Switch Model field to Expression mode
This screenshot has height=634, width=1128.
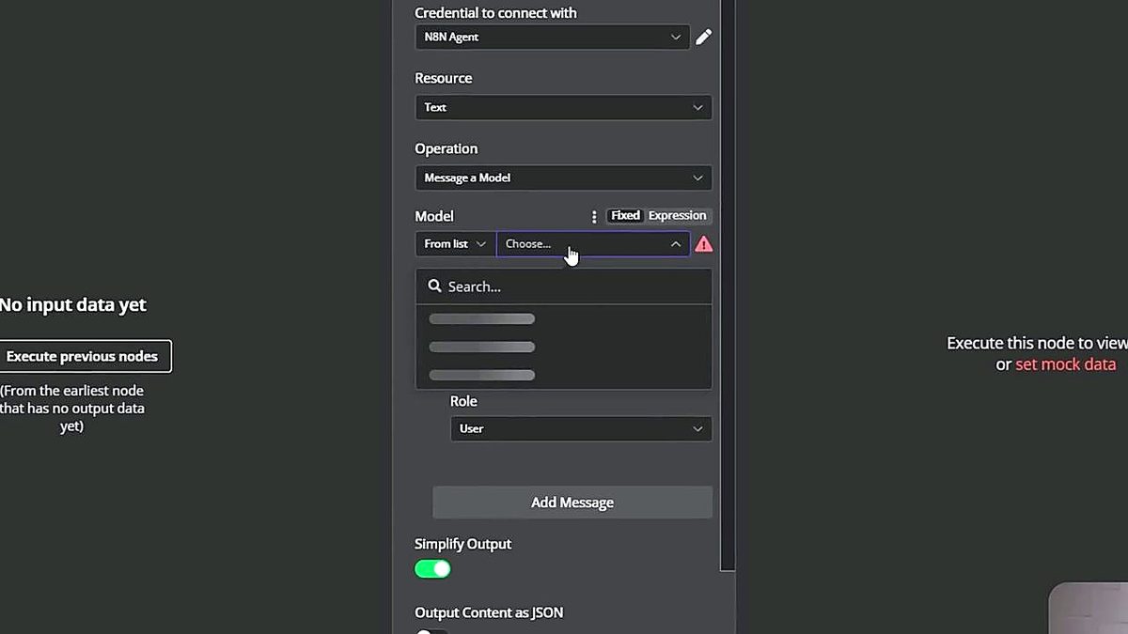pyautogui.click(x=677, y=216)
